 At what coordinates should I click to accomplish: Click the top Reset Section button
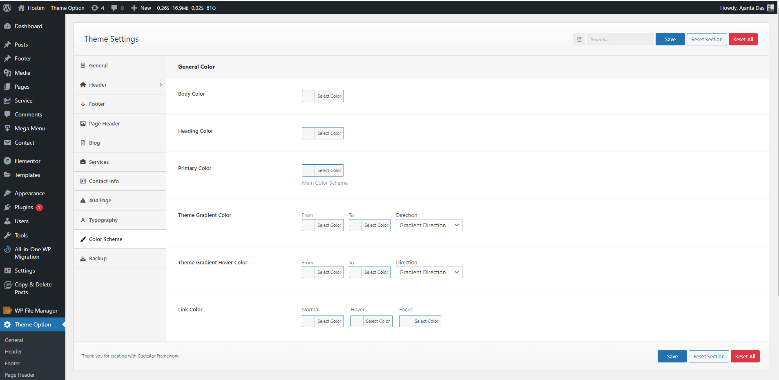click(x=706, y=39)
